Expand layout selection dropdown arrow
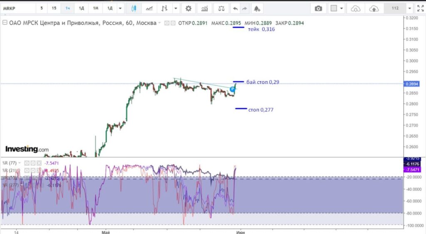The height and width of the screenshot is (234, 426). coord(342,8)
